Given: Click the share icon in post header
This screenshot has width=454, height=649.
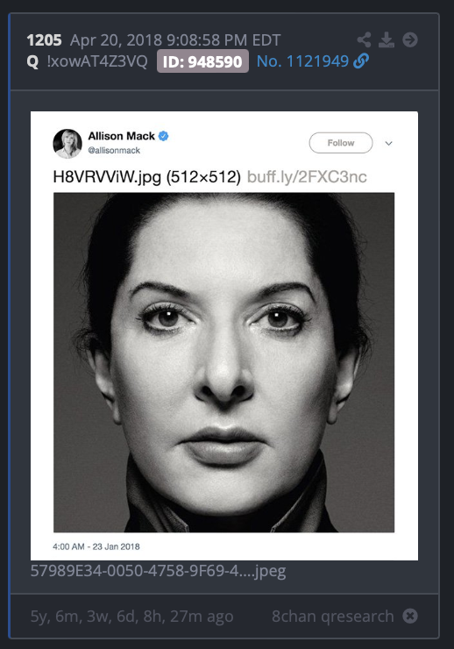Looking at the screenshot, I should point(365,39).
